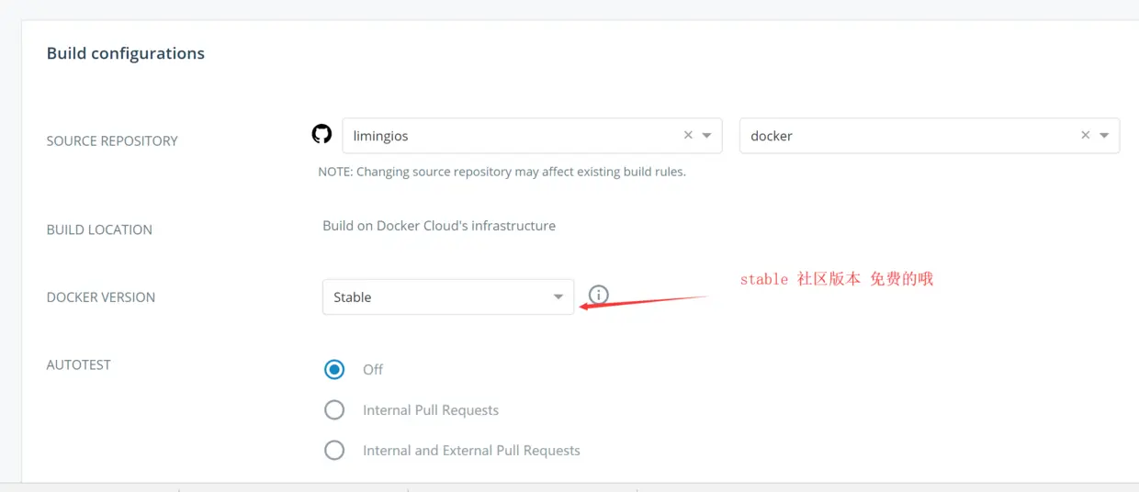1139x492 pixels.
Task: Click the SOURCE REPOSITORY label
Action: click(x=112, y=141)
